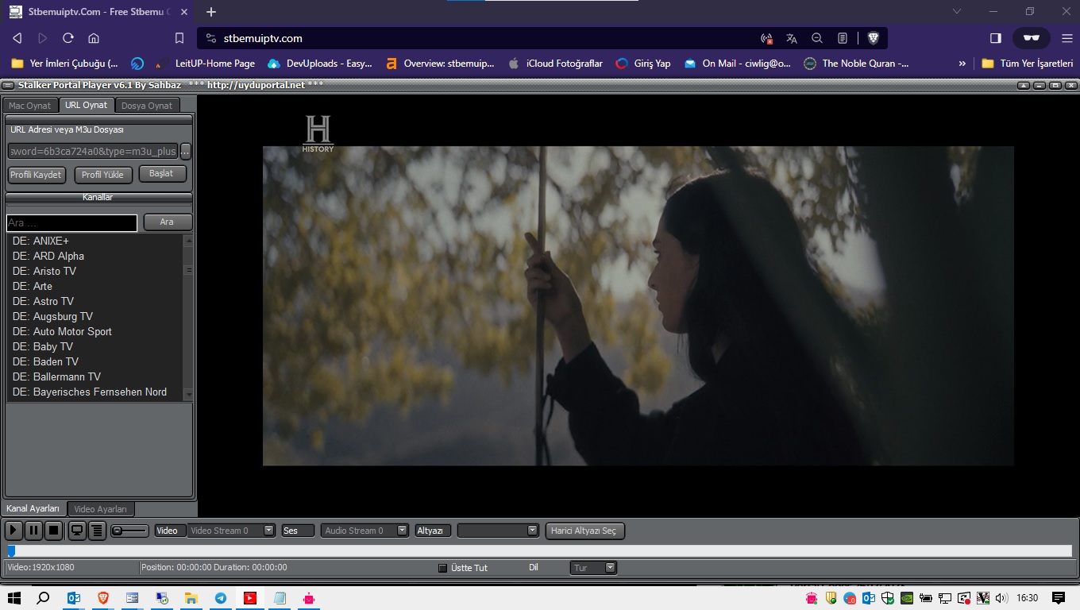Start playback with the Play button
The image size is (1080, 610).
pyautogui.click(x=13, y=530)
